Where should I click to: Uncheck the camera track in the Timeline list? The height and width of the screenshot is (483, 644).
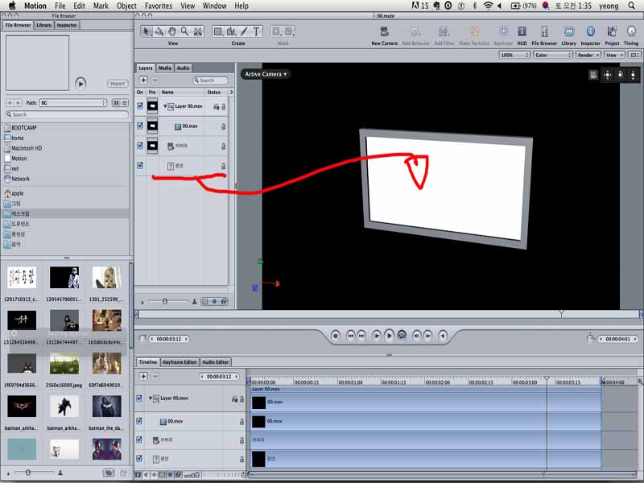(x=139, y=440)
